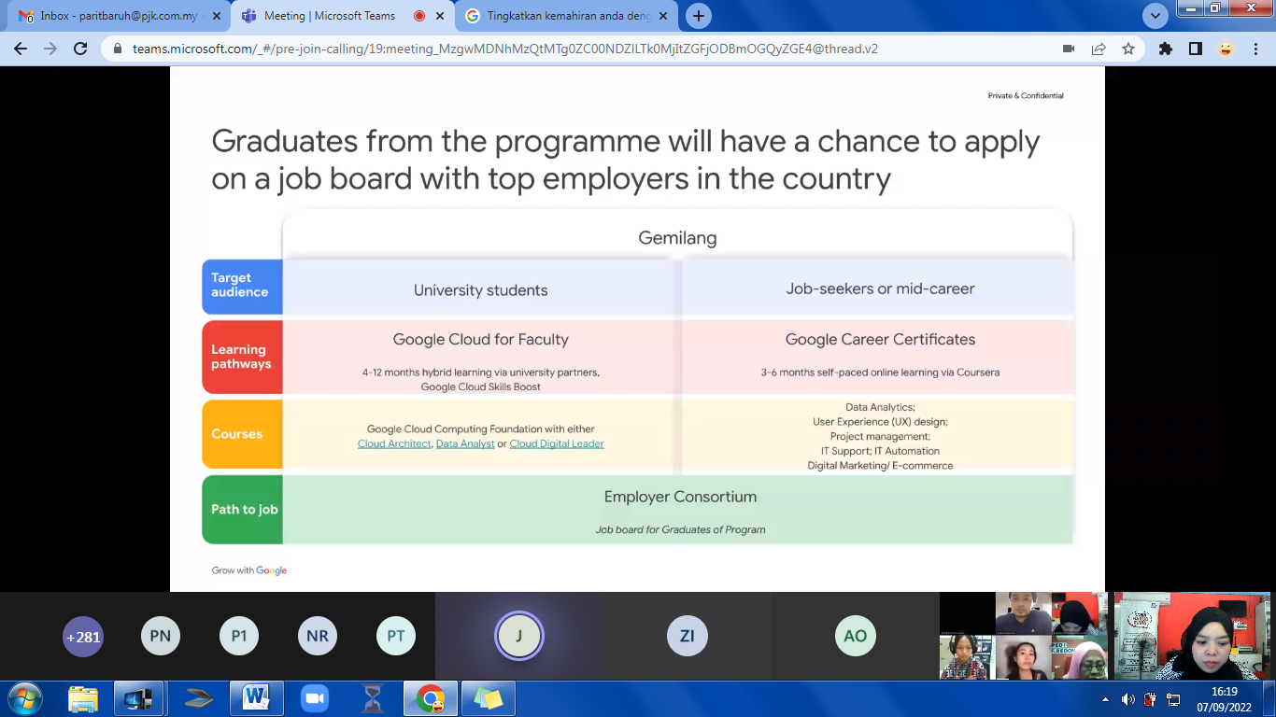Open Windows Explorer from the taskbar
This screenshot has height=717, width=1276.
83,698
